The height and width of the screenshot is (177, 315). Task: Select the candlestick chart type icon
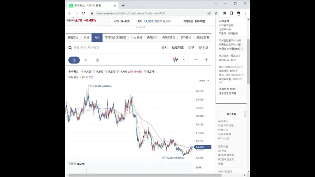[x=175, y=60]
